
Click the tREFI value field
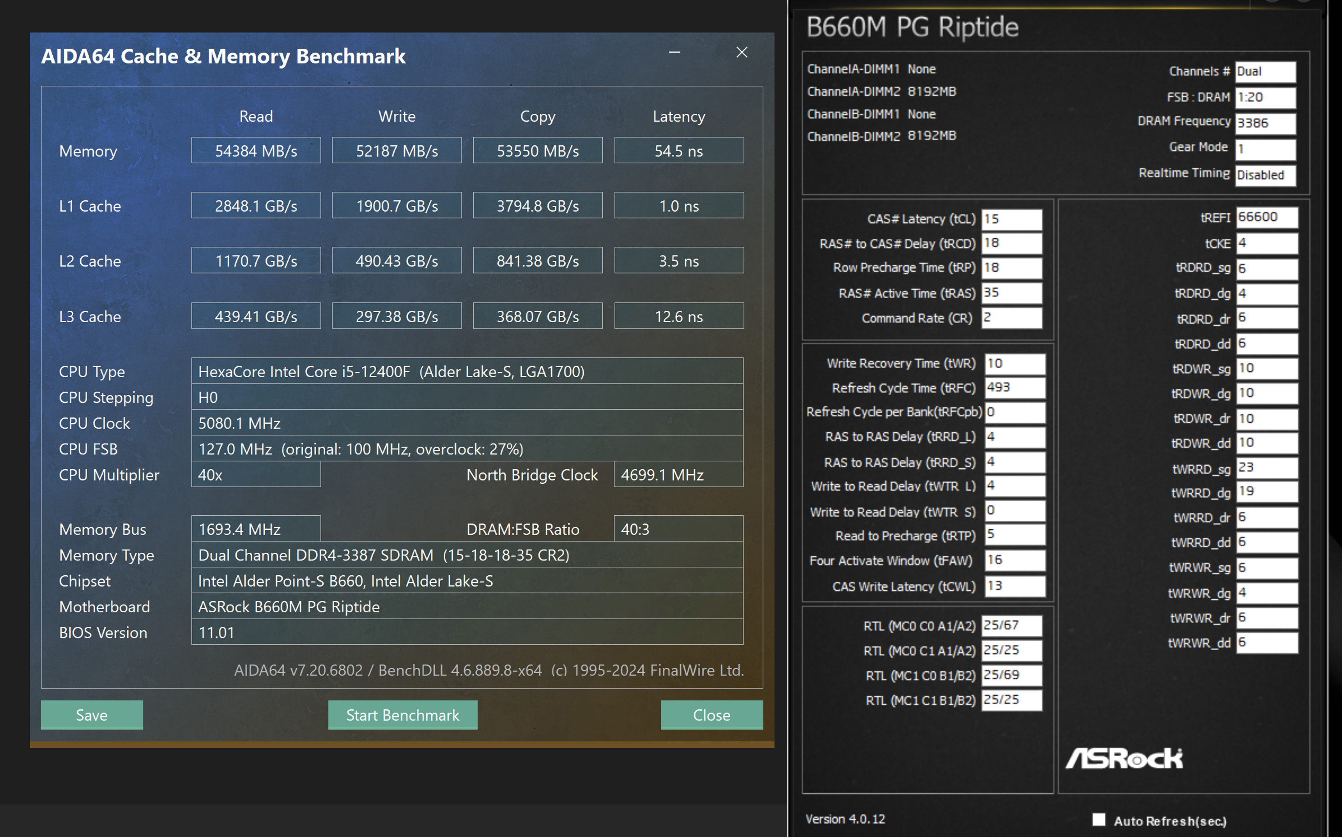point(1266,217)
